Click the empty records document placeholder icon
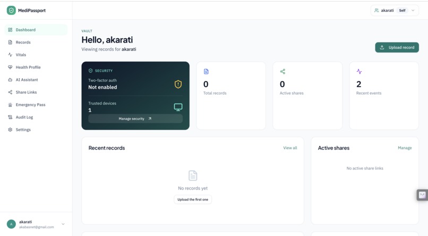Screen dimensions: 428x236 (x=193, y=175)
